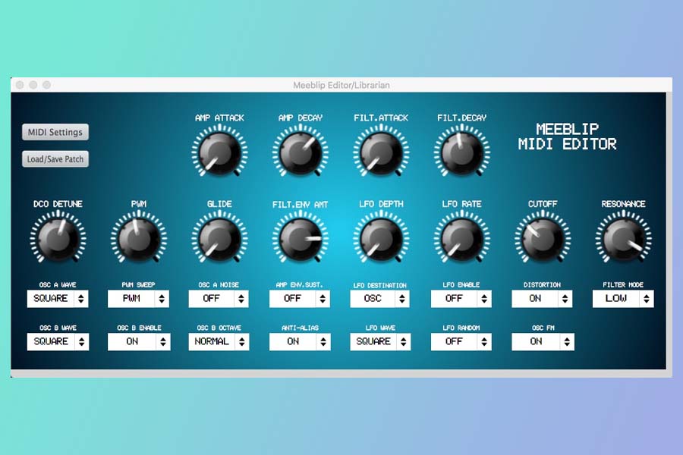Open the OSC A WAVE dropdown

coord(58,299)
